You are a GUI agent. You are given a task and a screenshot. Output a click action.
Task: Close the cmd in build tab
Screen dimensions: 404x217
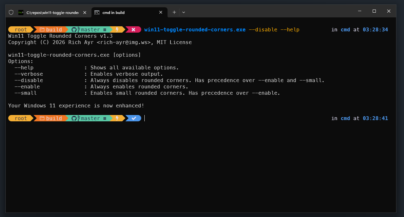tap(161, 12)
